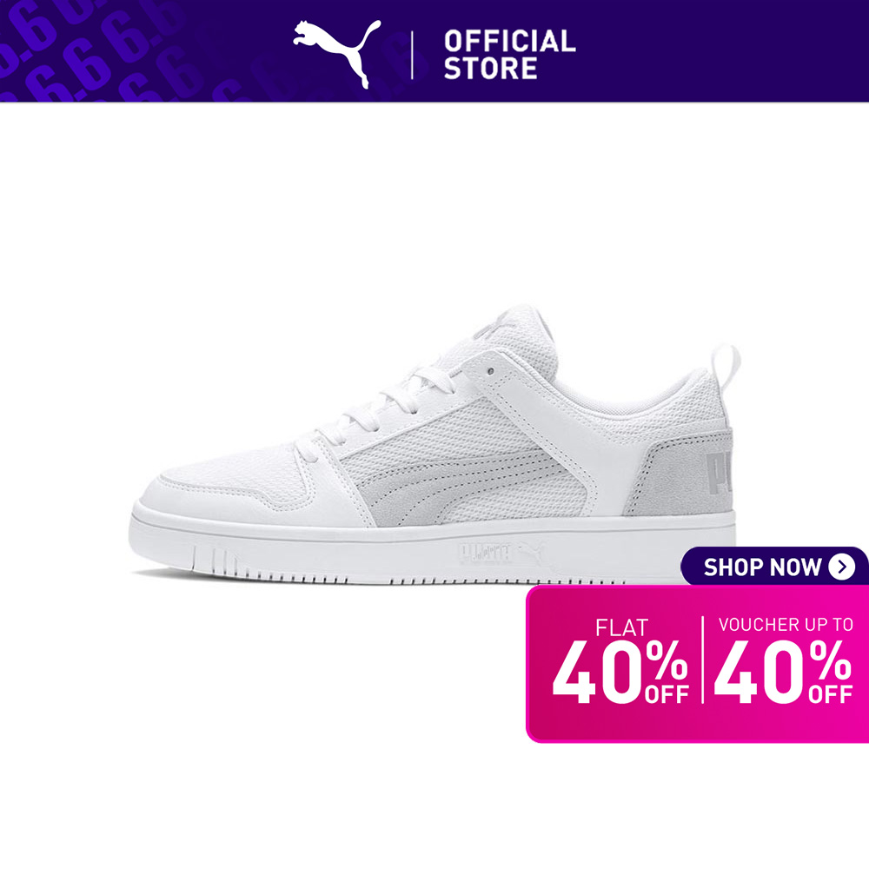Click the Shop Now button
Screen dimensions: 869x869
coord(775,567)
